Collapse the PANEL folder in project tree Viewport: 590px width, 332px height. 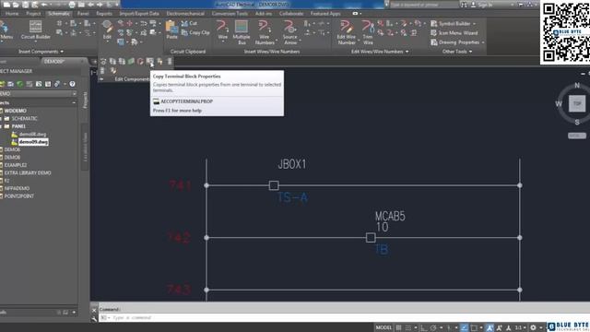tap(2, 126)
